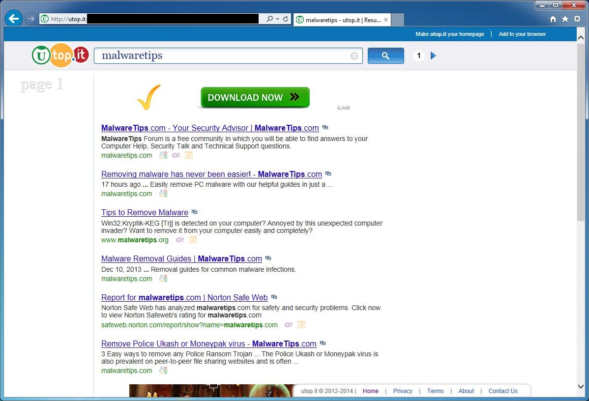Open the Favorites star icon
589x401 pixels.
pos(565,19)
